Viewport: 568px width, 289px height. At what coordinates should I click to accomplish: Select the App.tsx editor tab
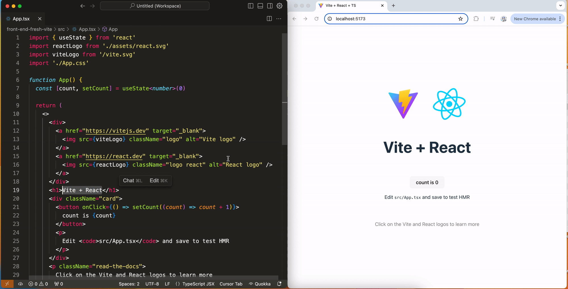click(x=21, y=19)
